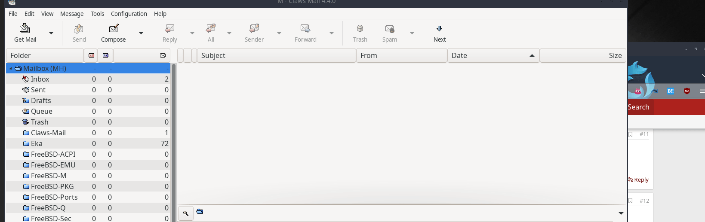
Task: Click the Get Mail toolbar icon
Action: coord(25,29)
